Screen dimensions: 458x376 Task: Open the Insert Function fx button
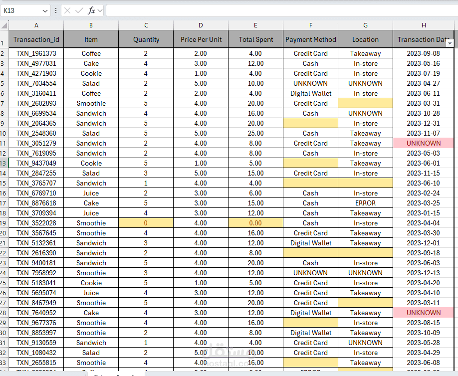91,11
